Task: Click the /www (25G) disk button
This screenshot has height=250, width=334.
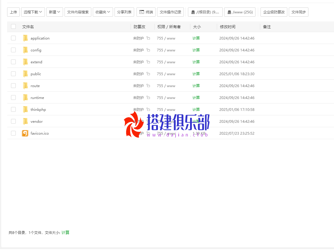Action: click(x=240, y=12)
